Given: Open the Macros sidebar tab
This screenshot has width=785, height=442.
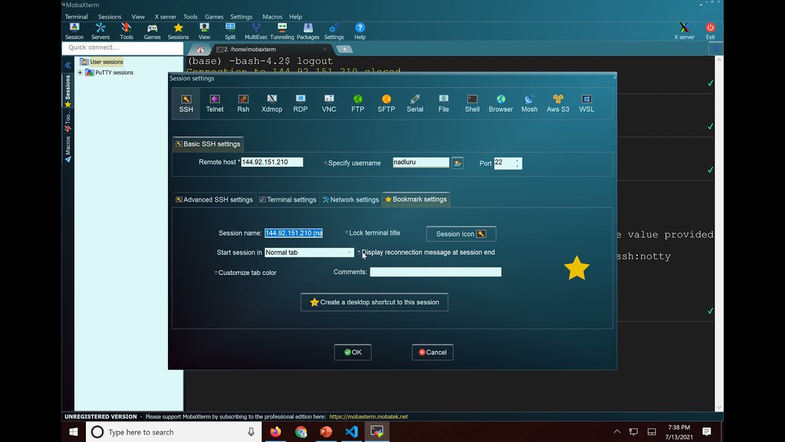Looking at the screenshot, I should pyautogui.click(x=68, y=149).
